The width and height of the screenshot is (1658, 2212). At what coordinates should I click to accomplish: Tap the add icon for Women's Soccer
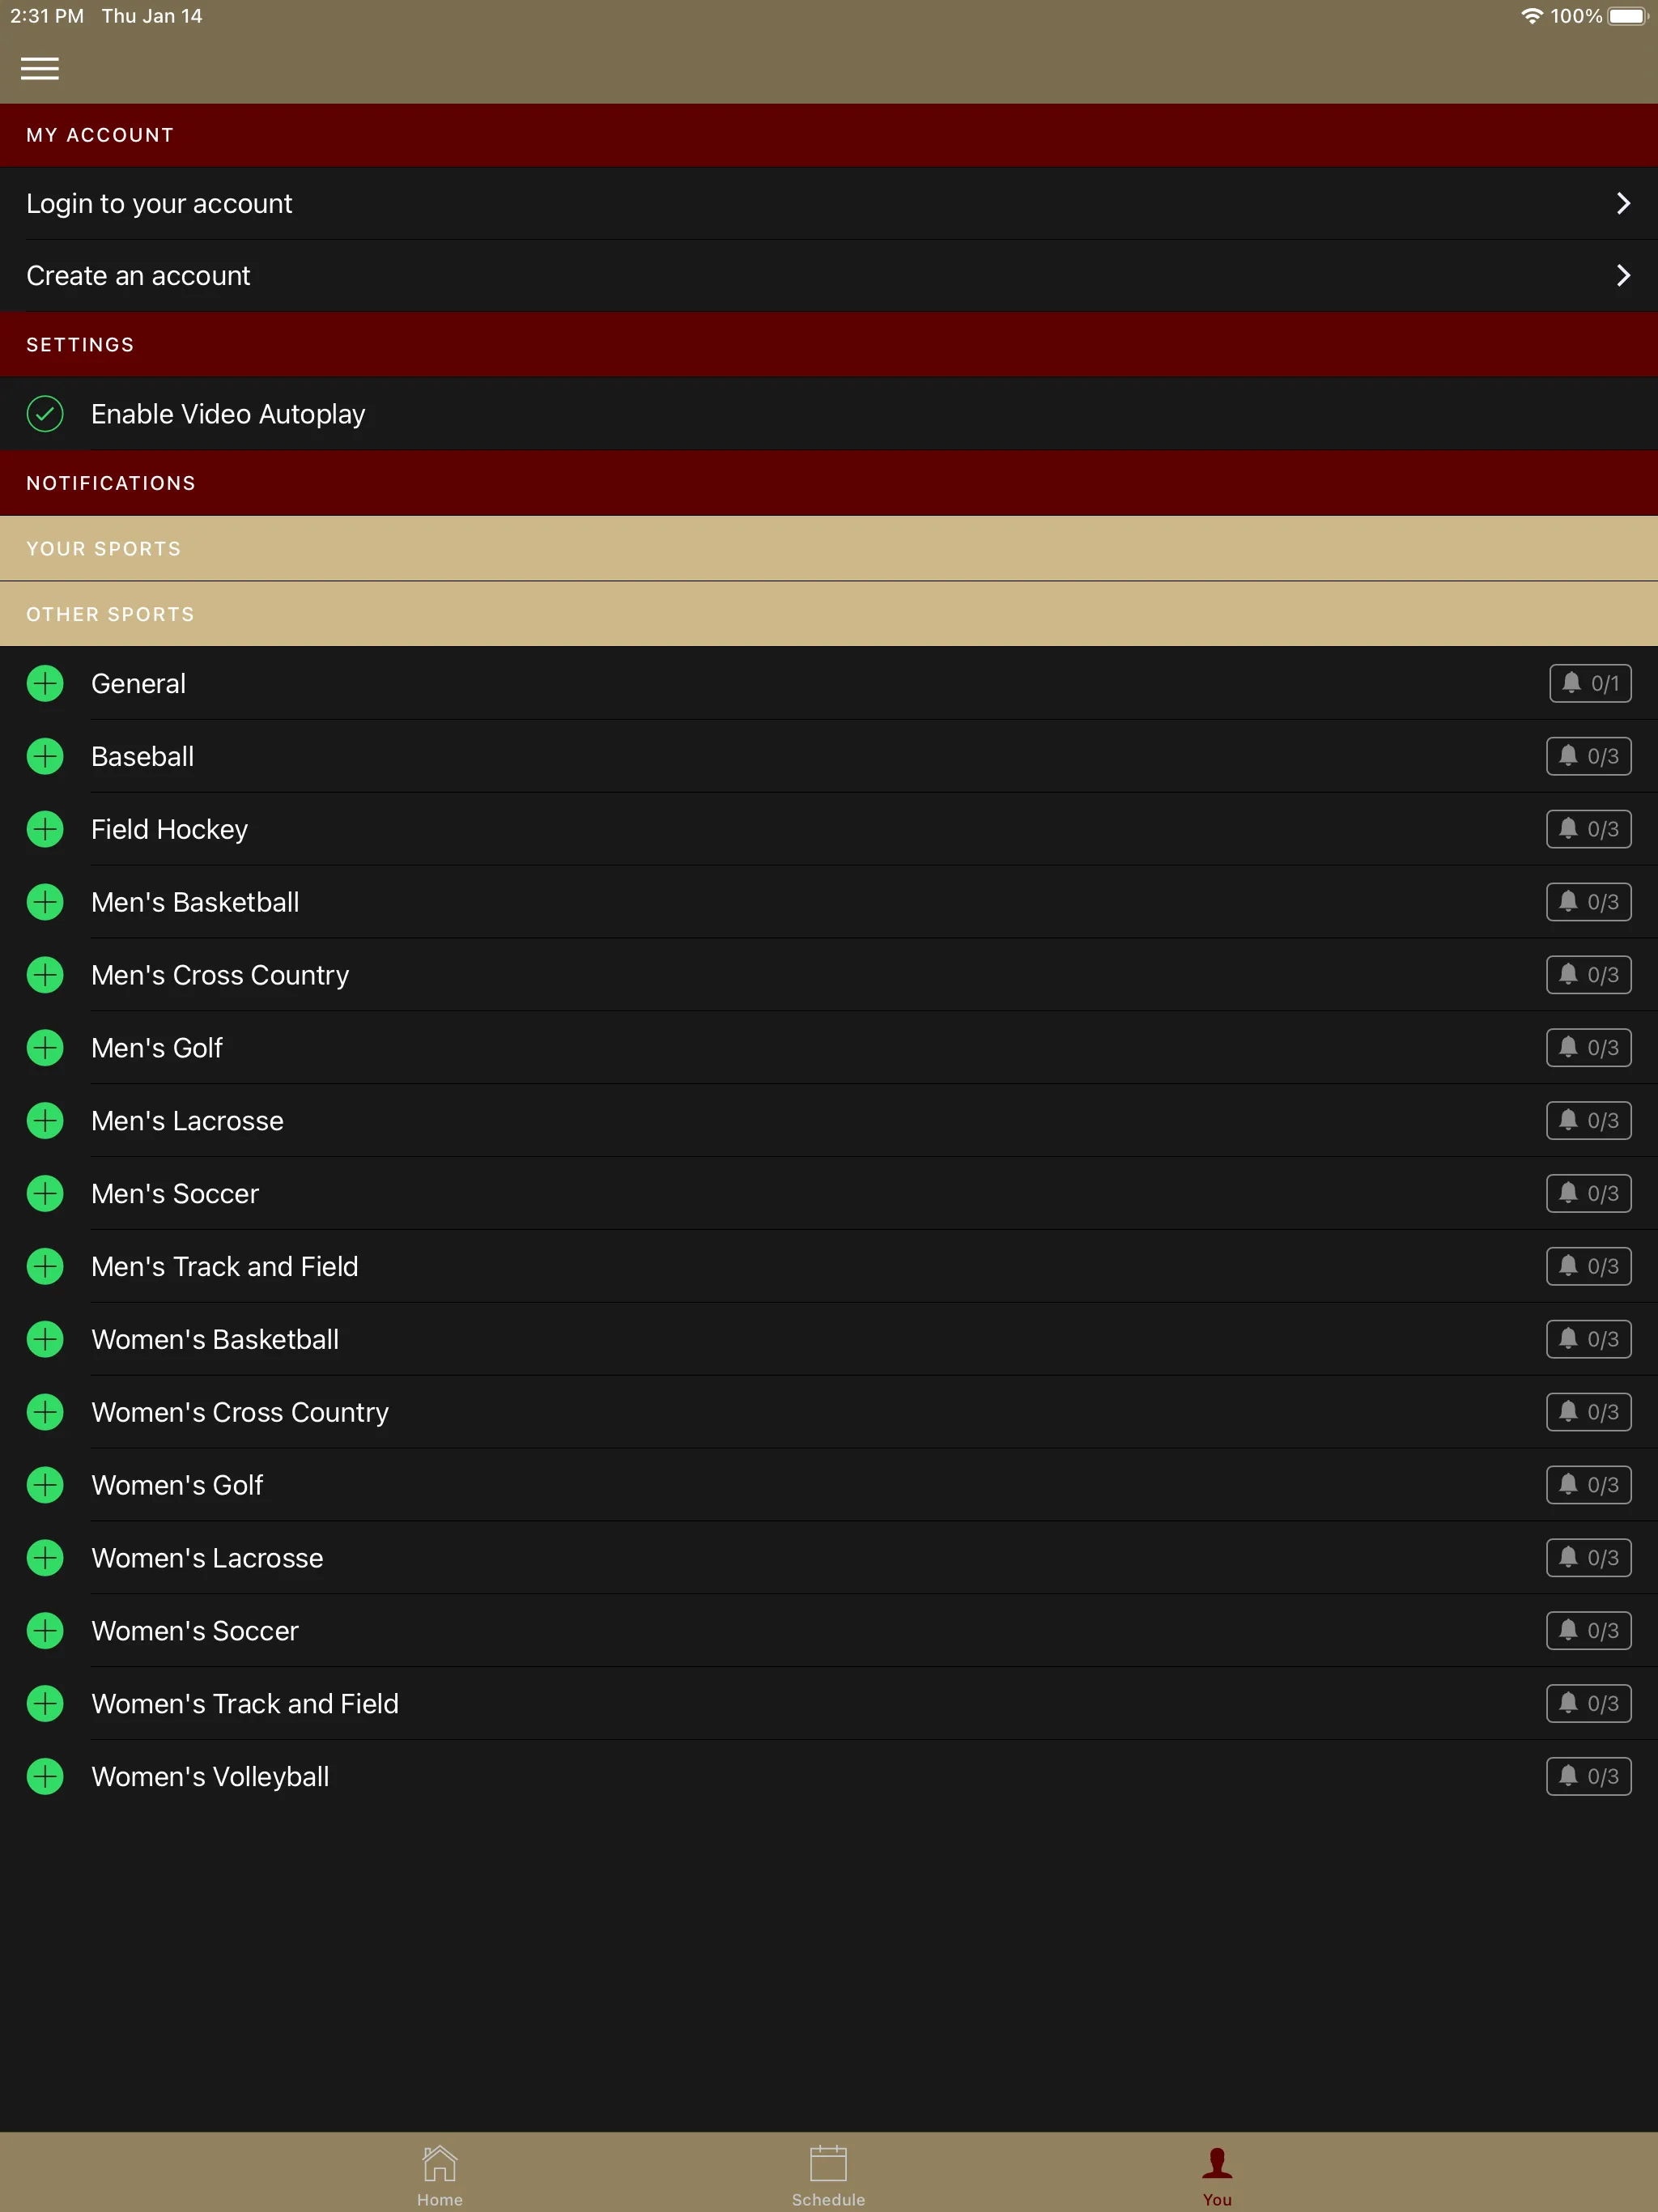pyautogui.click(x=47, y=1631)
